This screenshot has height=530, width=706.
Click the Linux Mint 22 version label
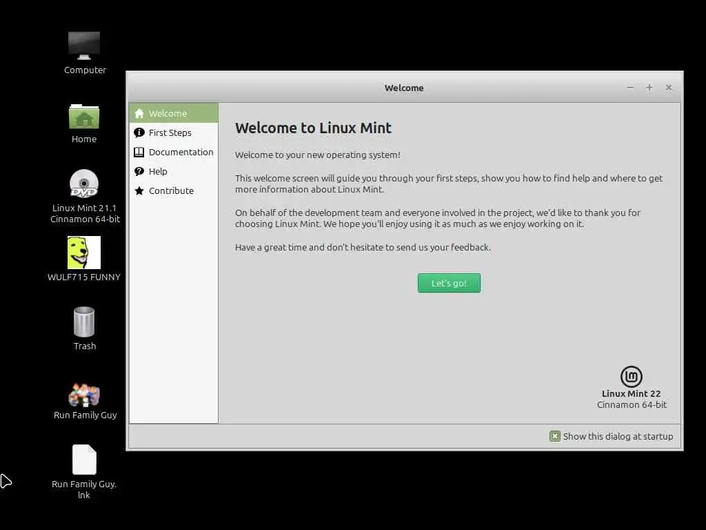(x=632, y=393)
